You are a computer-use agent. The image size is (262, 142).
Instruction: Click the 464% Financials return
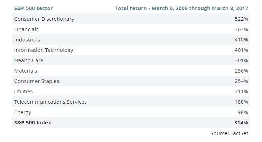click(x=242, y=29)
